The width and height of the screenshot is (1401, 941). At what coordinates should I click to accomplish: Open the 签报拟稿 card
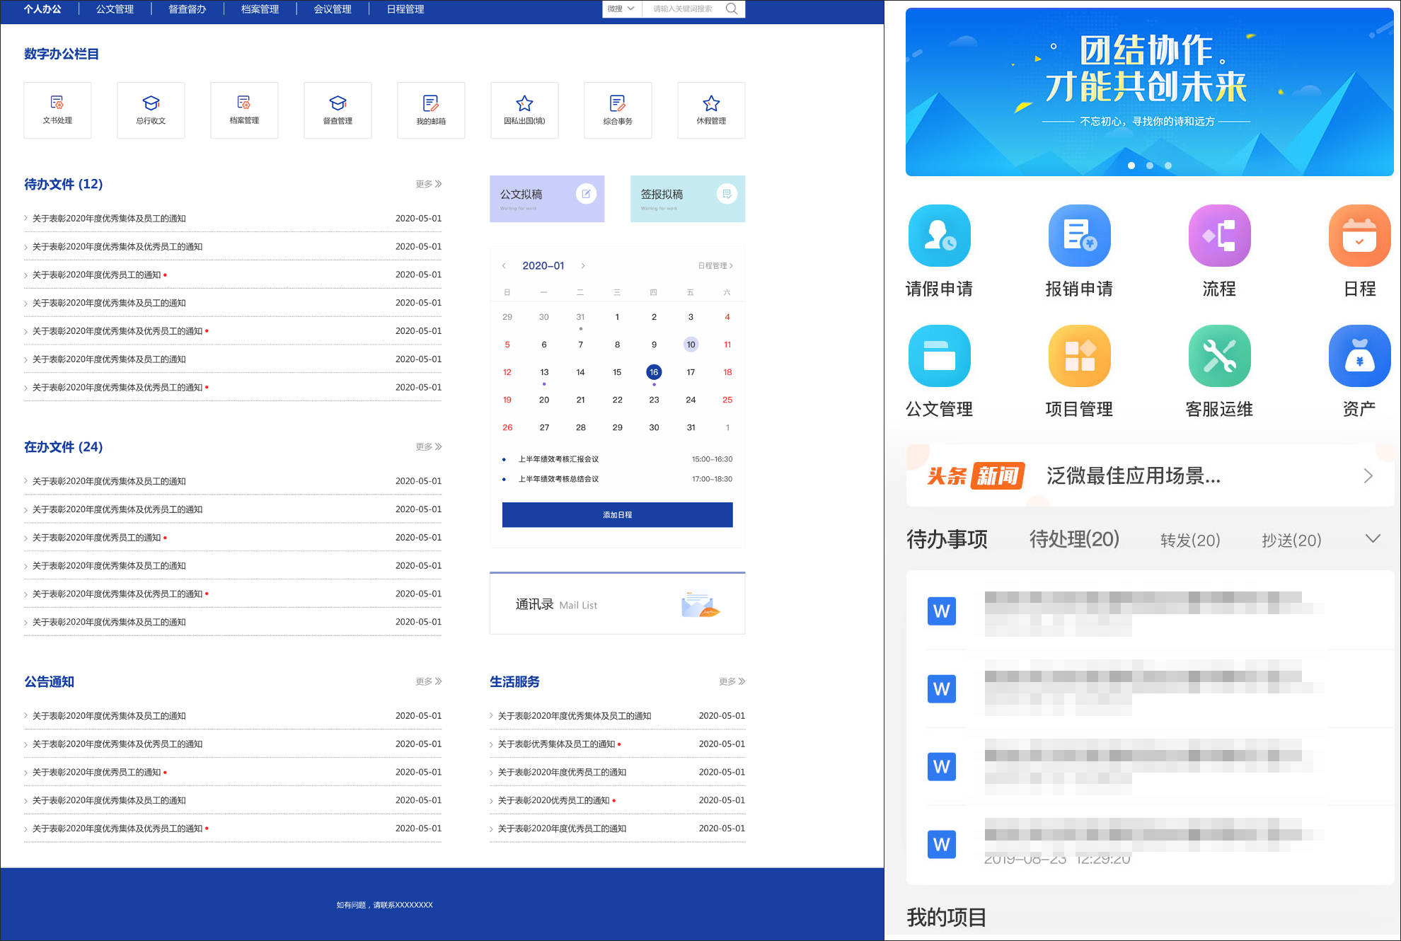[688, 199]
